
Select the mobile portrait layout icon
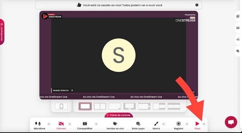pos(62,106)
